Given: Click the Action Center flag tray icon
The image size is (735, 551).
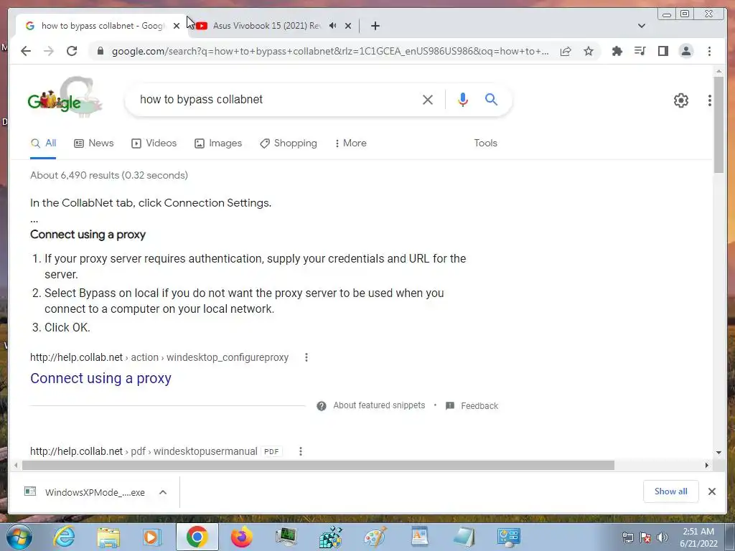Looking at the screenshot, I should [645, 537].
